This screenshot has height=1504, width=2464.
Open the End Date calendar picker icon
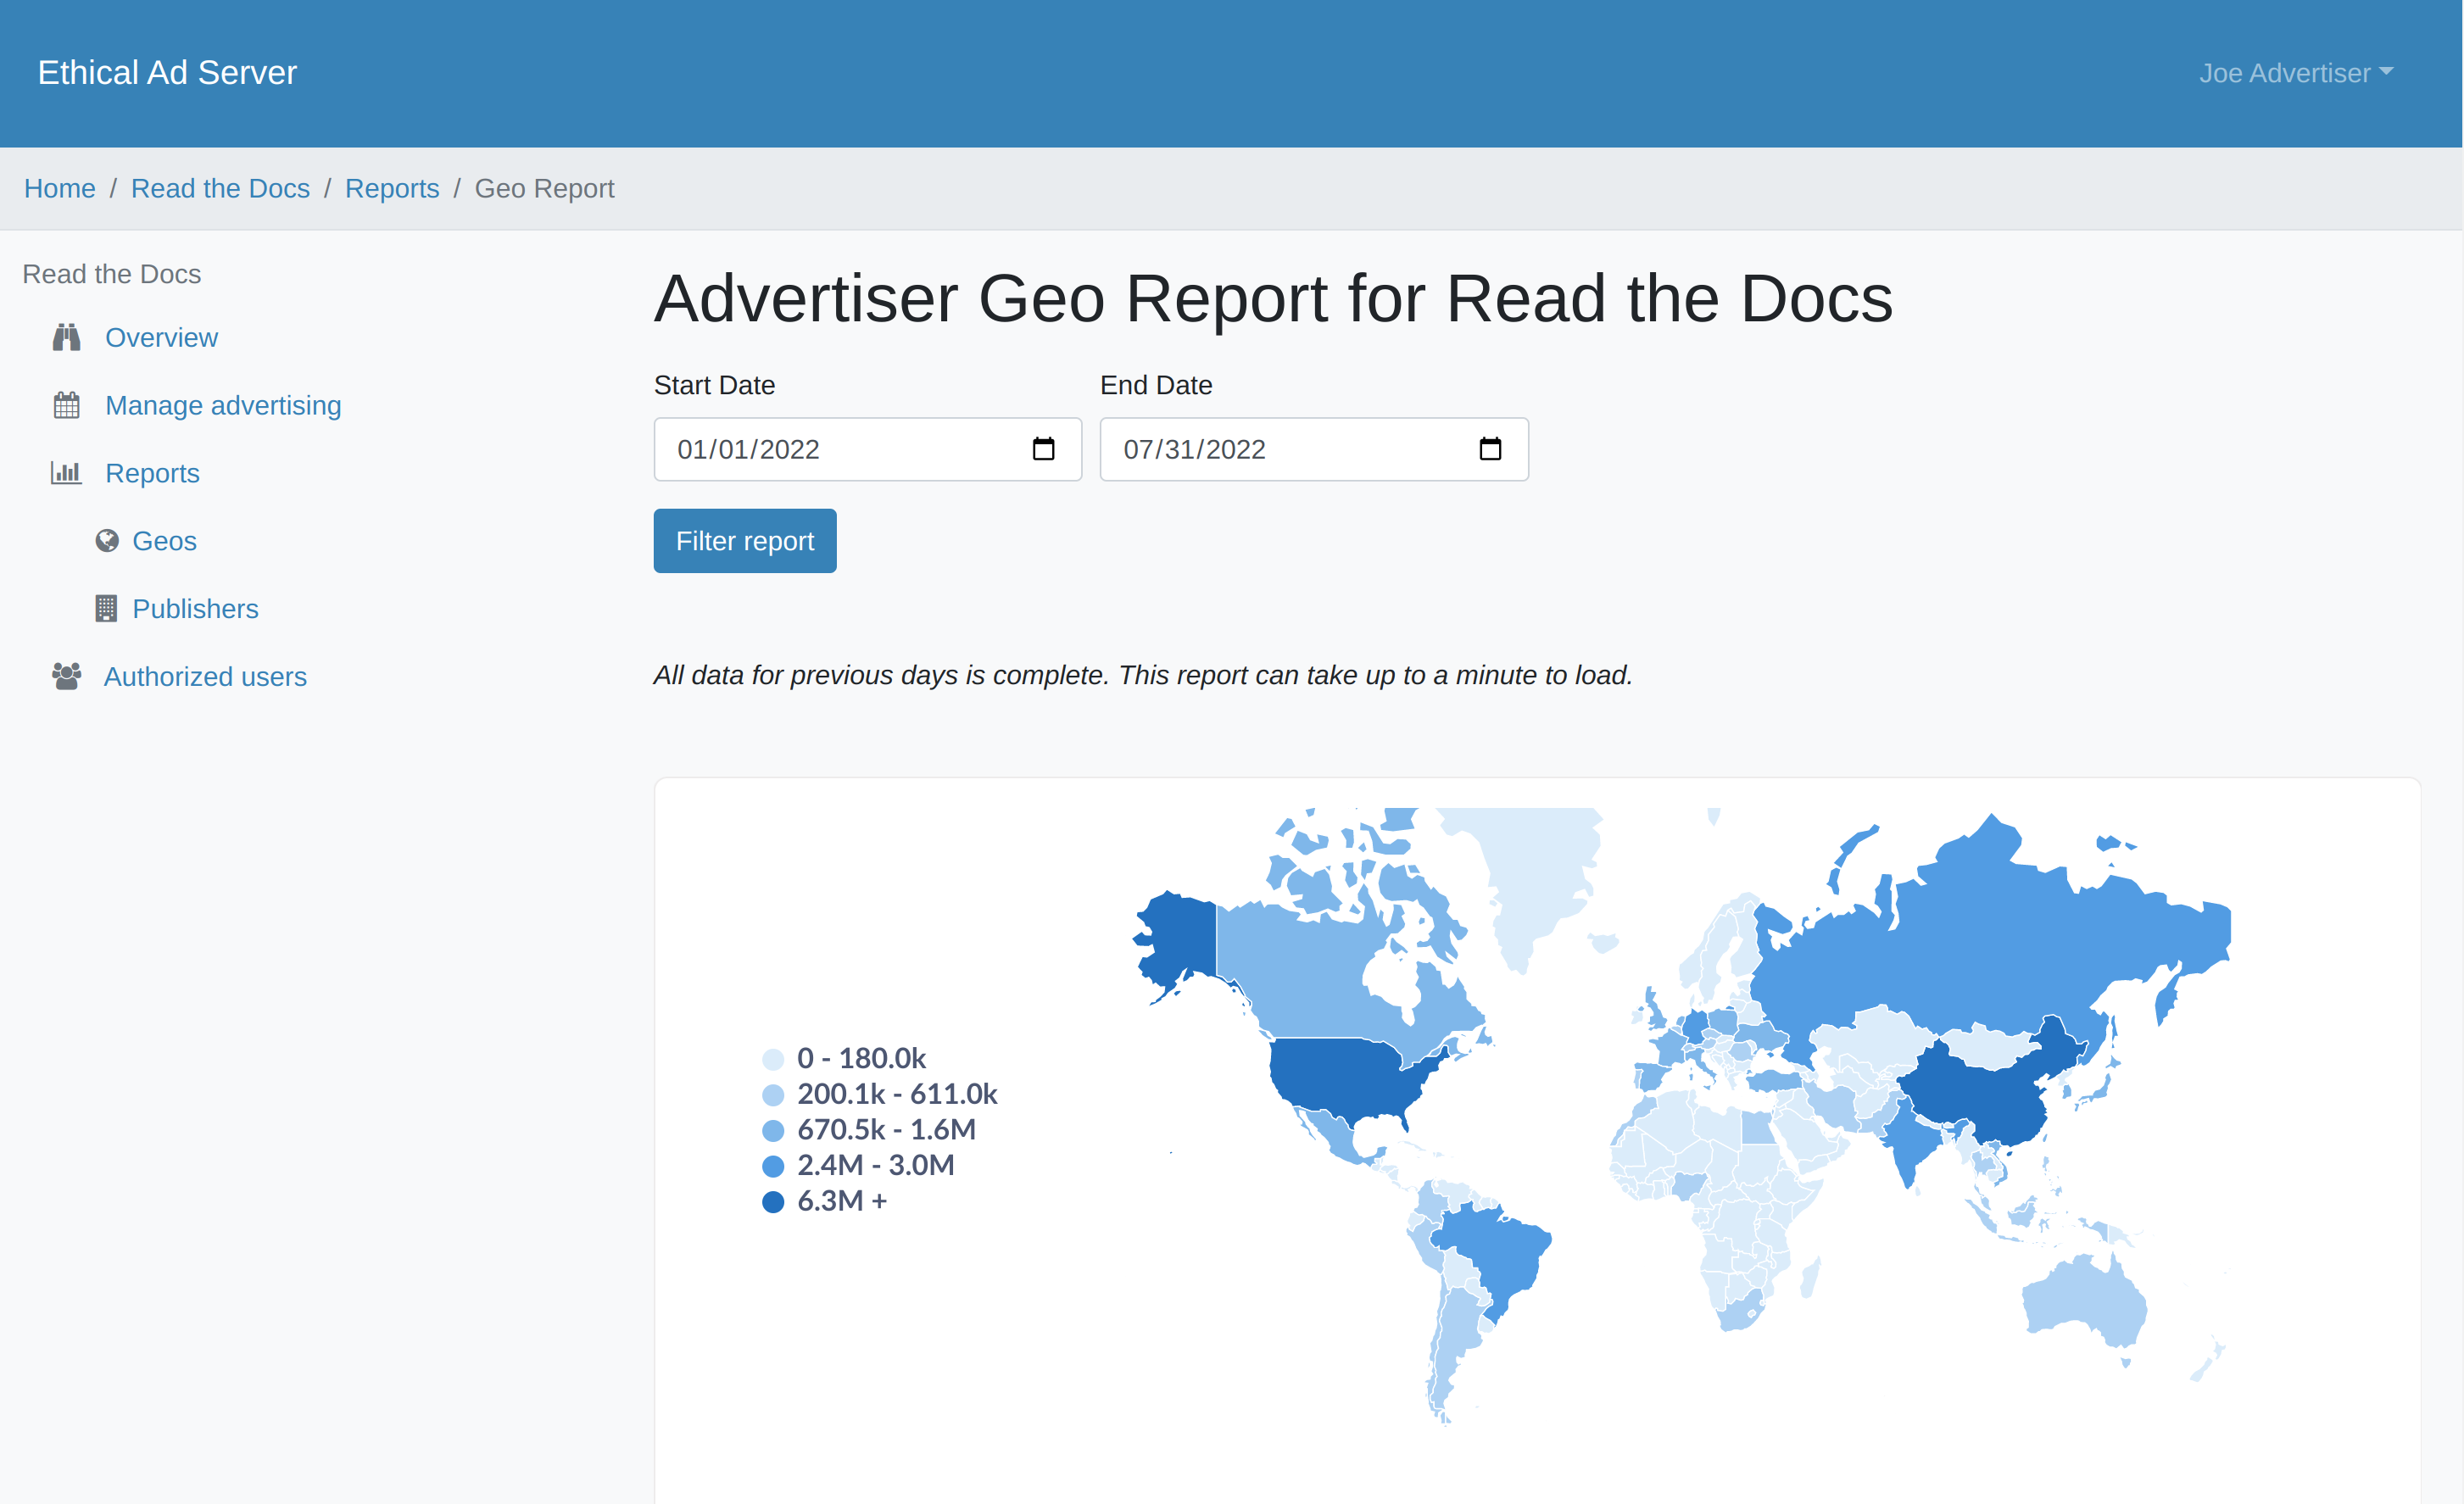pos(1490,449)
